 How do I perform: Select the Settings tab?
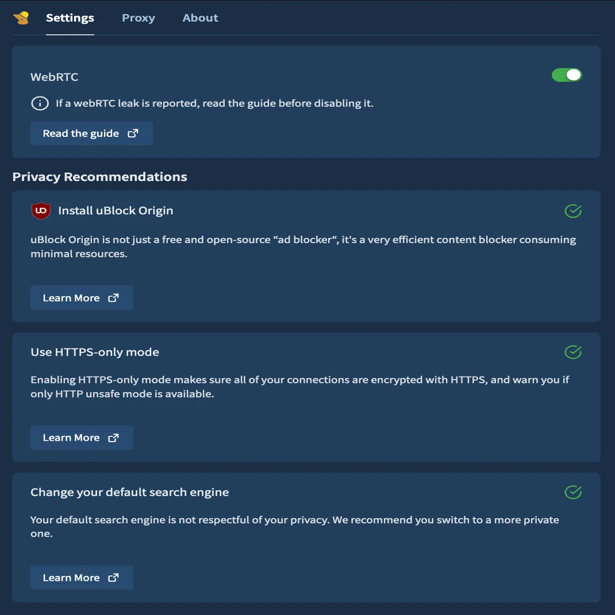70,18
